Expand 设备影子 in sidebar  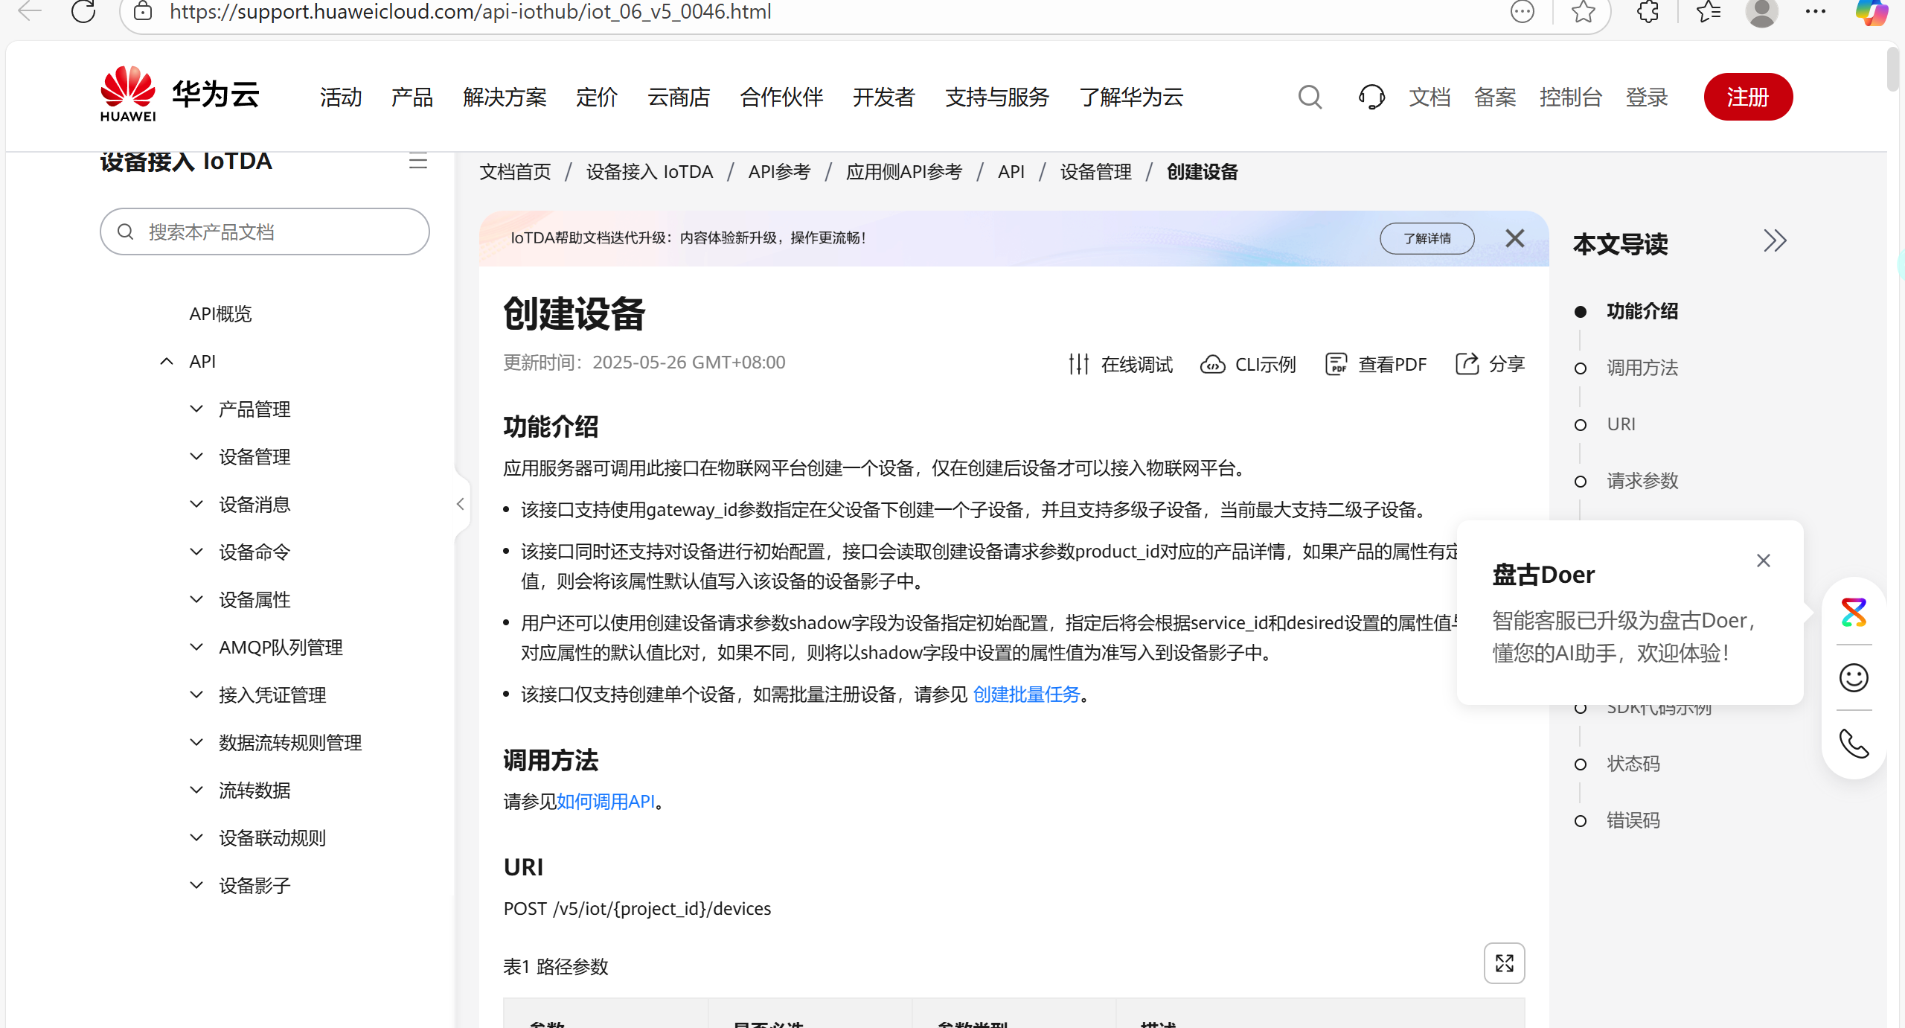196,885
